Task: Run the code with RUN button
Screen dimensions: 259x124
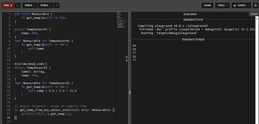Action: 8,5
